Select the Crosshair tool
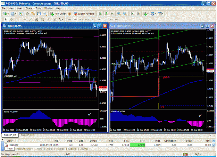 coord(11,19)
